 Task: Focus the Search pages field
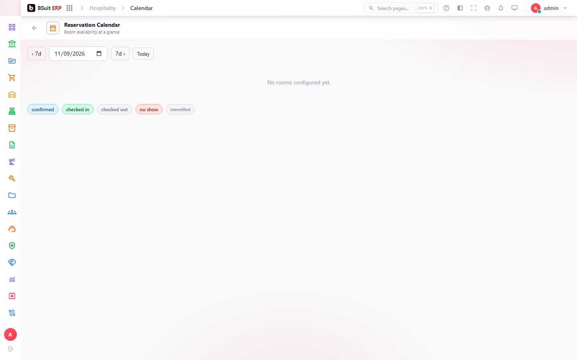(401, 8)
